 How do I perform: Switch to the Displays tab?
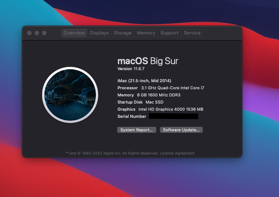tap(99, 33)
